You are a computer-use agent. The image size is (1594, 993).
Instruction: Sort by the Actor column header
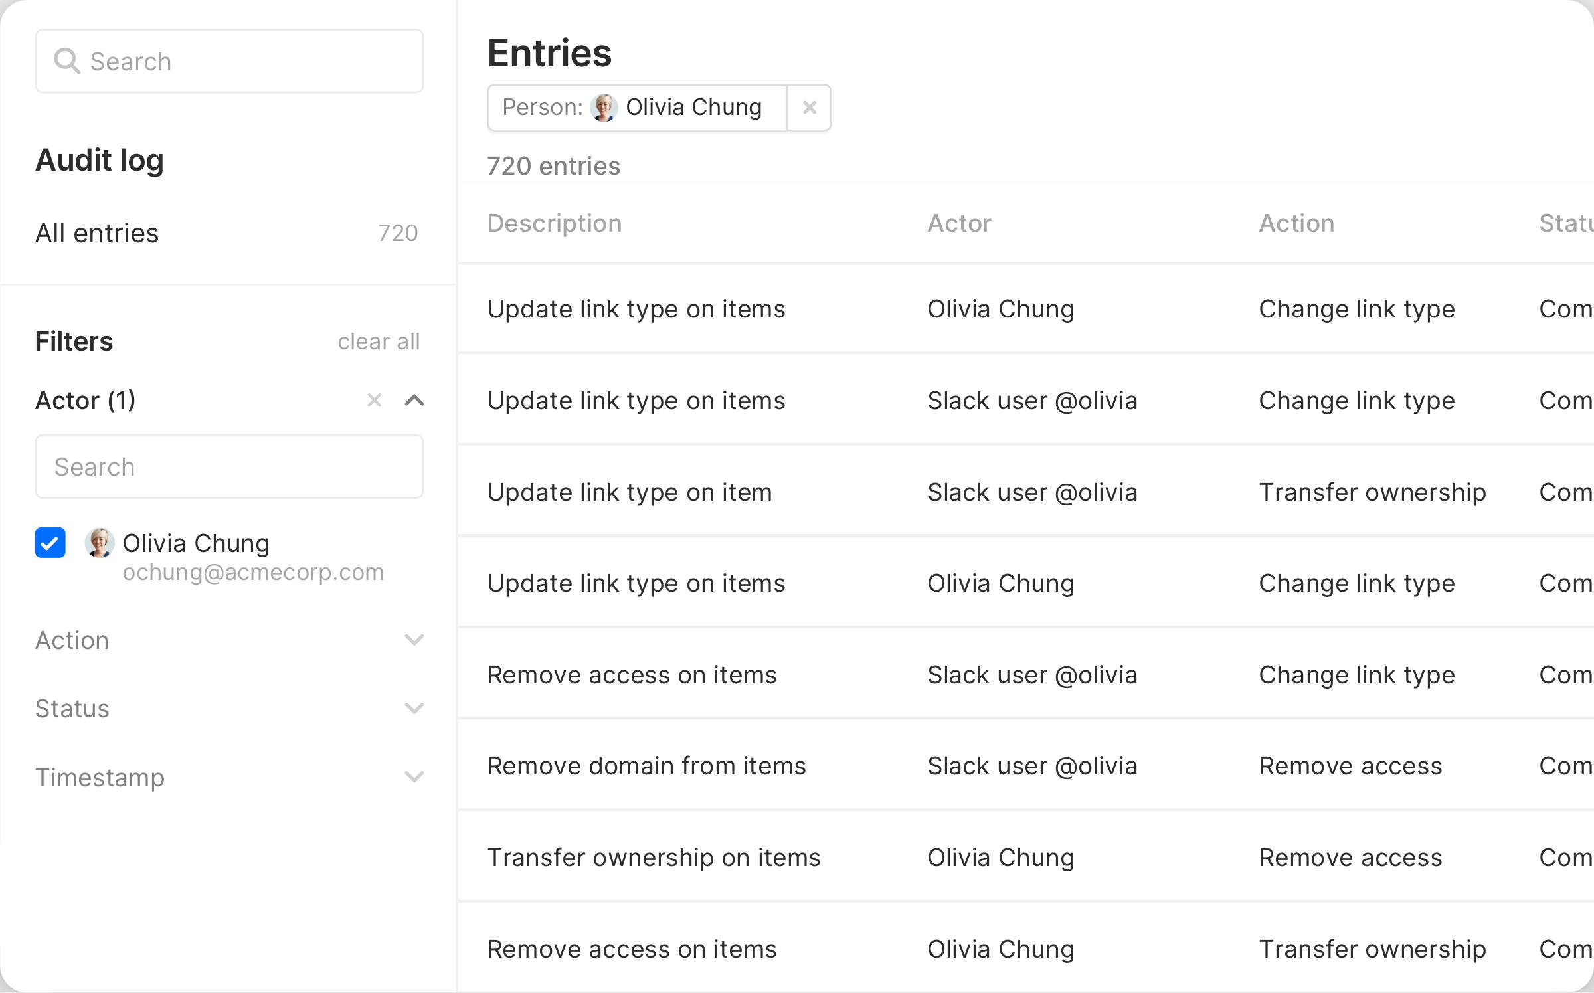coord(959,223)
